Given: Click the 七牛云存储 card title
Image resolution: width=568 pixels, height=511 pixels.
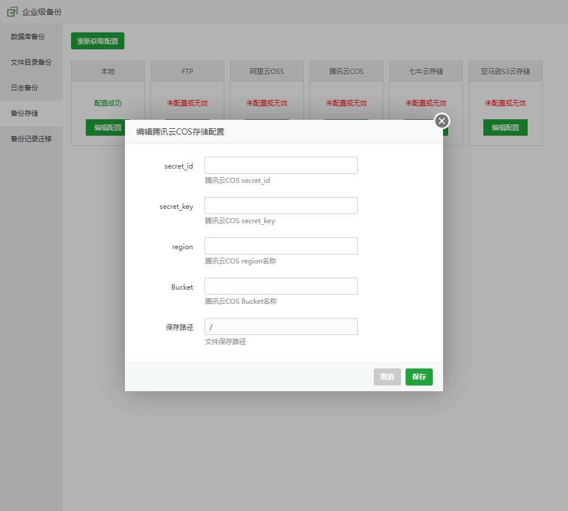Looking at the screenshot, I should pyautogui.click(x=426, y=72).
